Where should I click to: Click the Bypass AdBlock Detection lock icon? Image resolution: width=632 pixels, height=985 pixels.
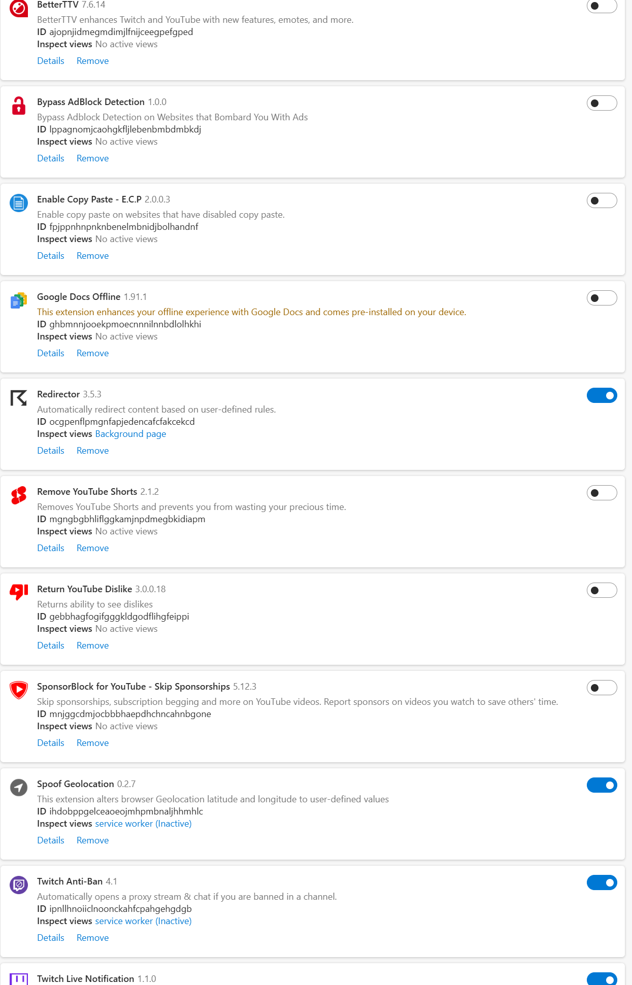pyautogui.click(x=19, y=106)
